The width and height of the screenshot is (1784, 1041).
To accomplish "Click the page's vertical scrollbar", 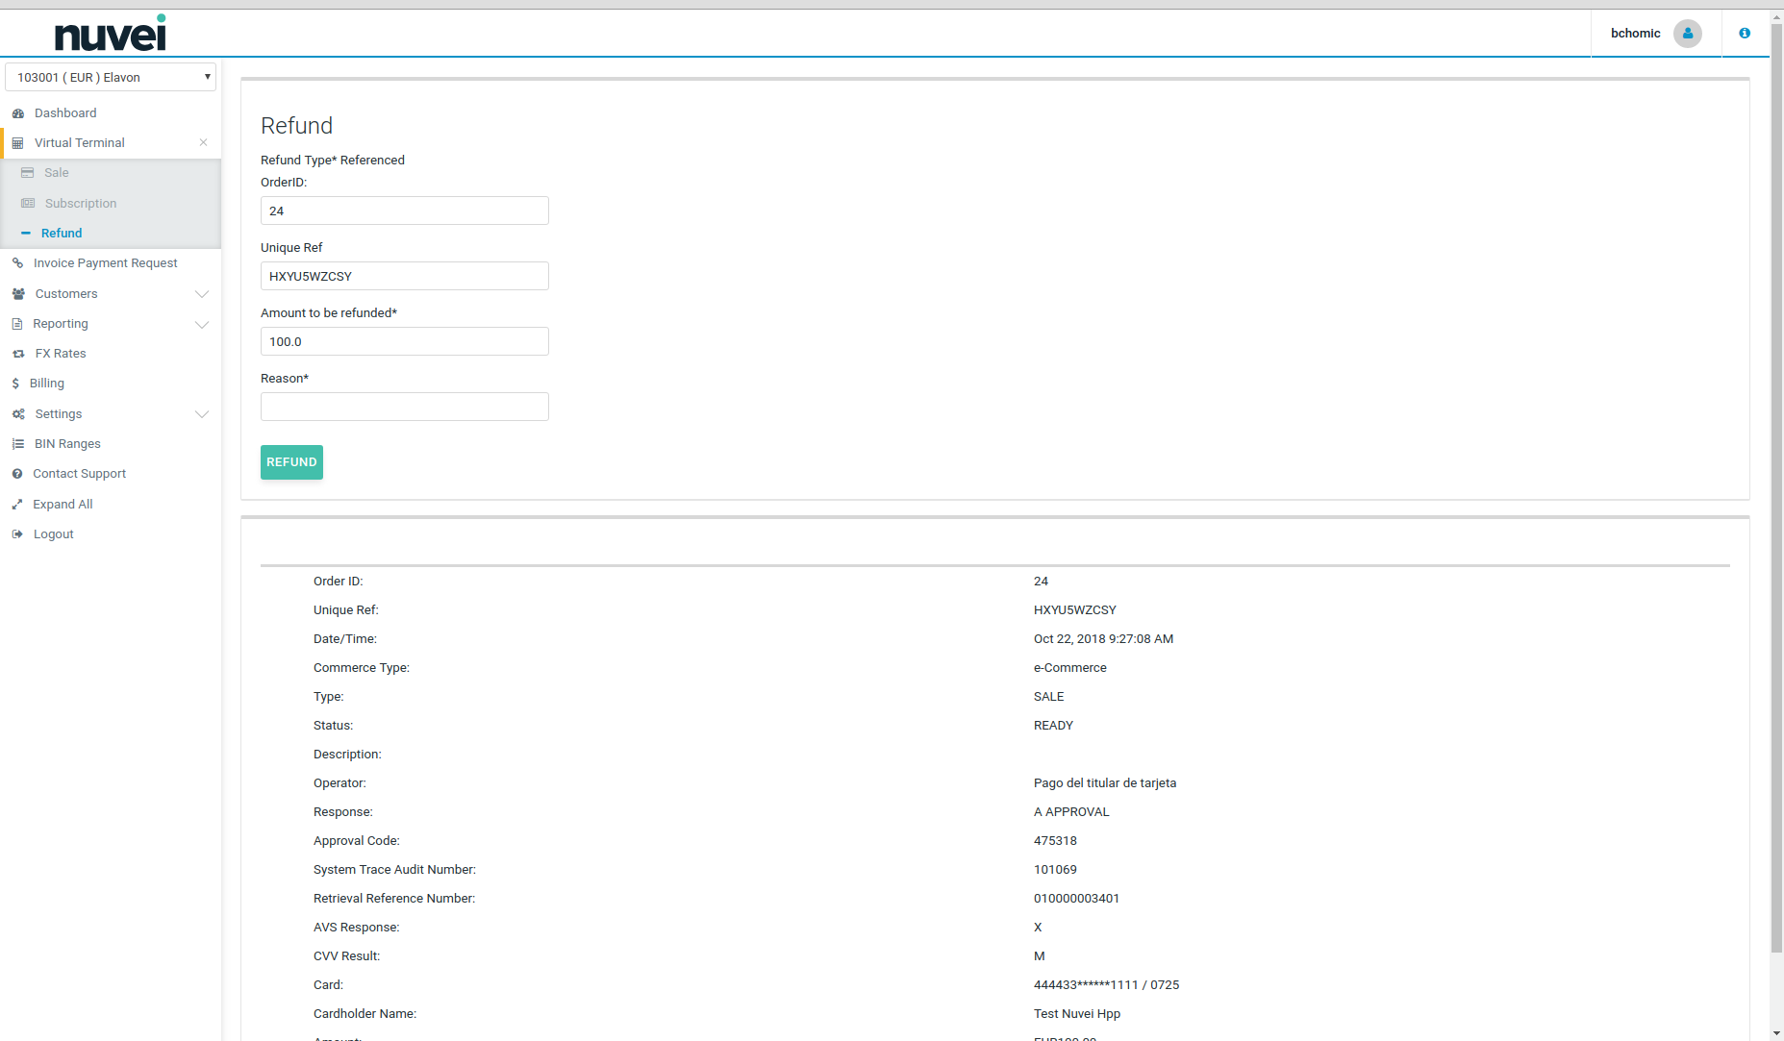I will [x=1775, y=481].
